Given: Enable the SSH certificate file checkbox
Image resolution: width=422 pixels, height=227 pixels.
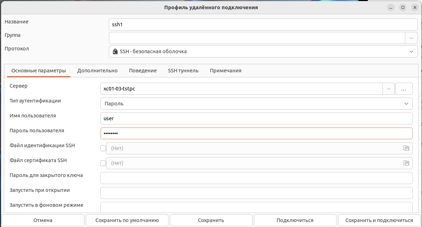Looking at the screenshot, I should [x=103, y=163].
